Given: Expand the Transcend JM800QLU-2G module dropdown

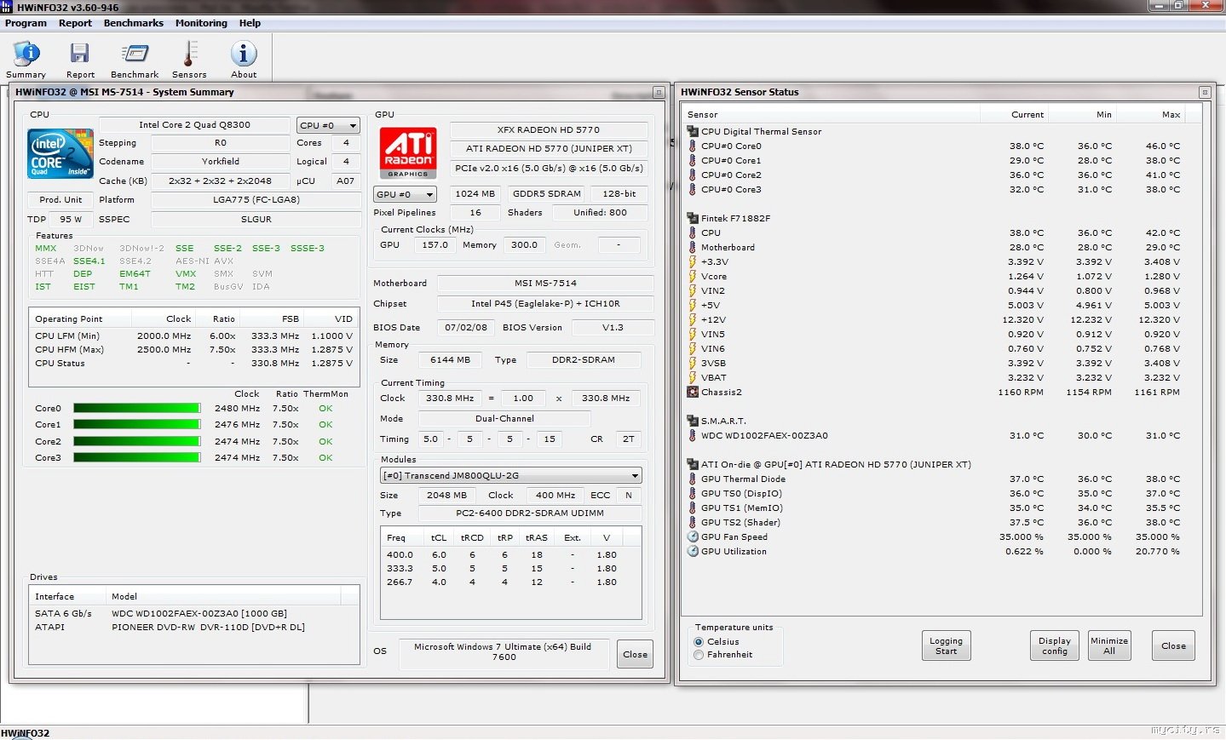Looking at the screenshot, I should (x=510, y=475).
